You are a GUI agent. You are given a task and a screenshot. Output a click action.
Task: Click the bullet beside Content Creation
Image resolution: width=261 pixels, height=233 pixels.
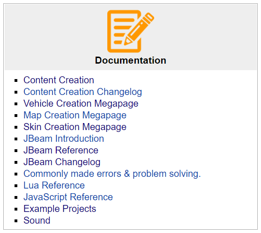click(x=16, y=80)
